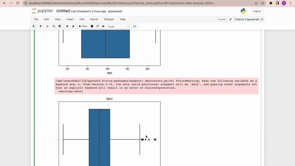Open the Widgets menu
Image resolution: width=295 pixels, height=166 pixels.
[x=109, y=19]
